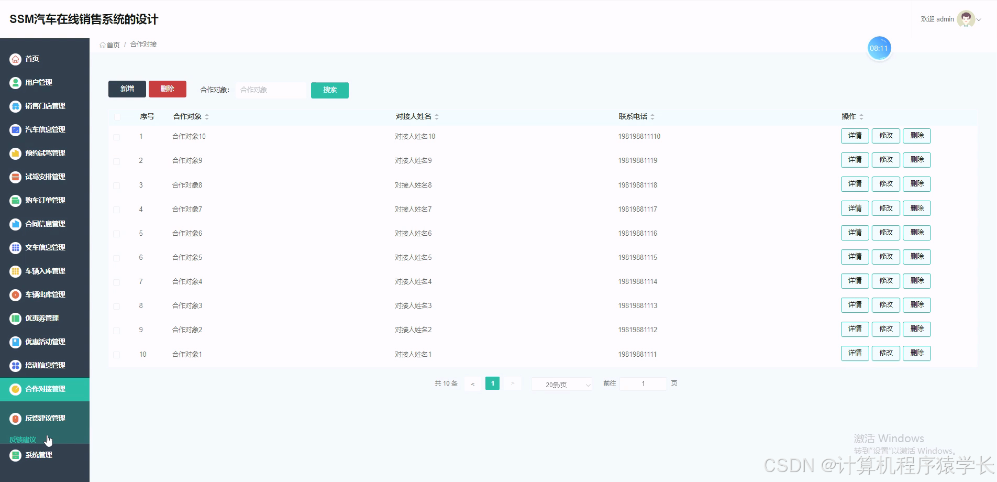The image size is (997, 482).
Task: Check the row for 合作对象6
Action: coord(117,234)
